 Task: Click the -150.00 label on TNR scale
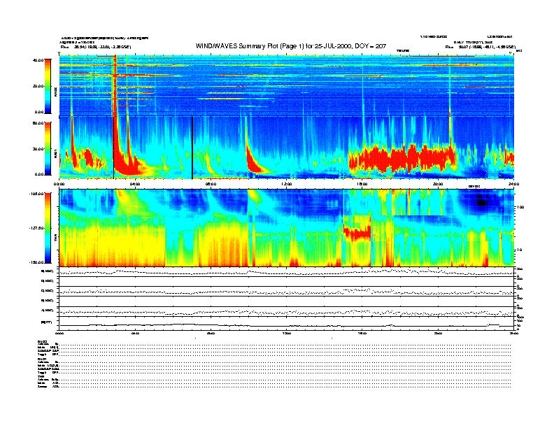(36, 262)
